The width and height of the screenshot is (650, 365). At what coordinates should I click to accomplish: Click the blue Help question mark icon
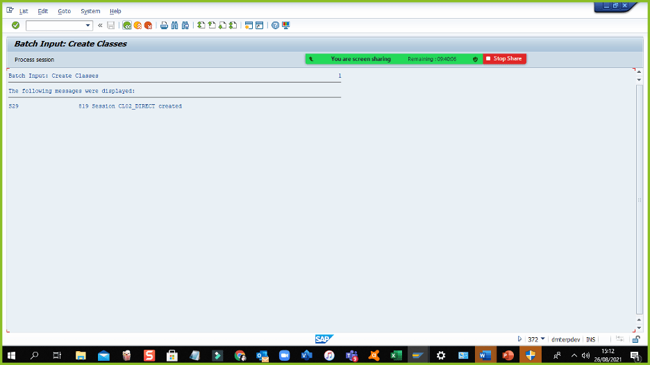coord(276,26)
